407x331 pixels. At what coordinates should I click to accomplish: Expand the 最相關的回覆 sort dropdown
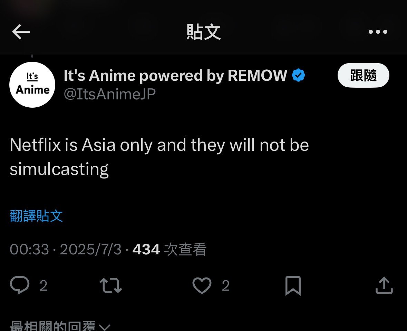point(60,326)
